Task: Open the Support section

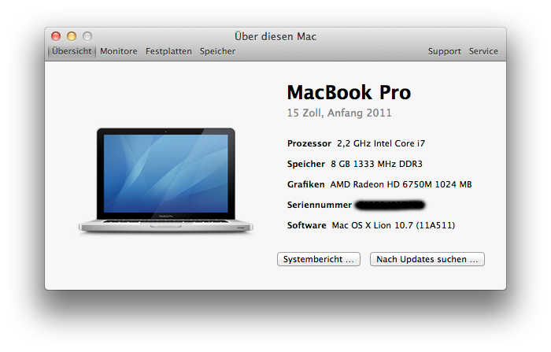Action: point(444,51)
